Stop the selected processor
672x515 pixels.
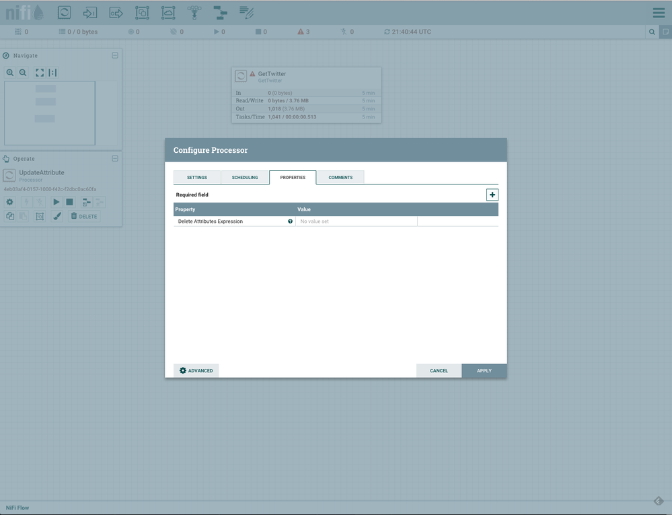click(69, 202)
